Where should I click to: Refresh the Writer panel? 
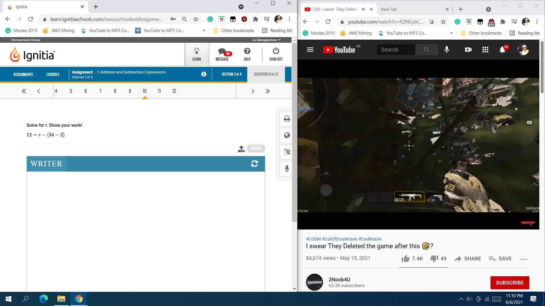tap(254, 164)
